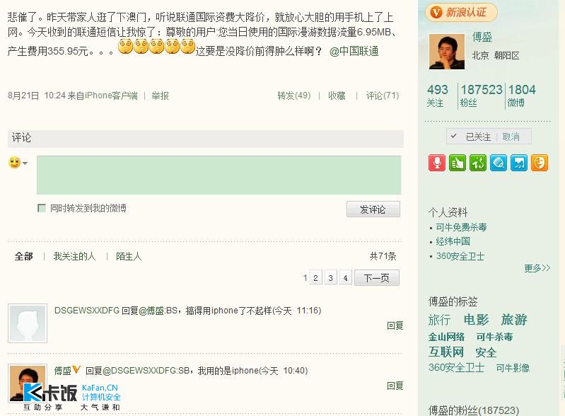This screenshot has width=565, height=416.
Task: Click the 1804 微博 posts count
Action: 521,96
